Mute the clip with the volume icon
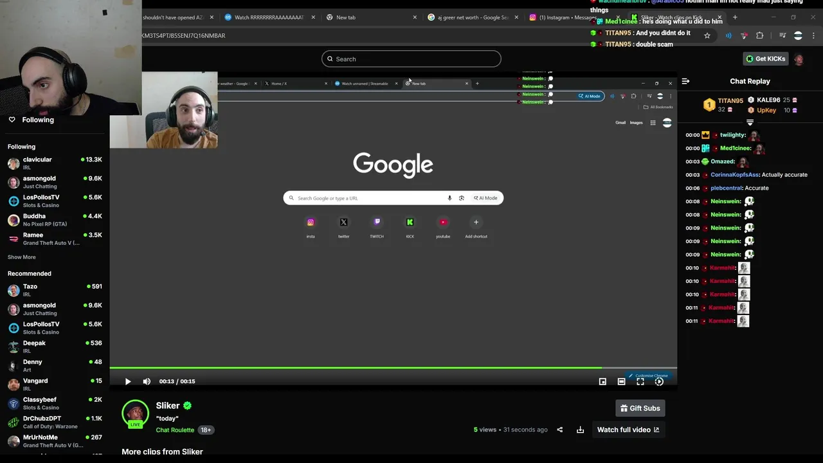Screen dimensions: 823x463 [x=147, y=381]
